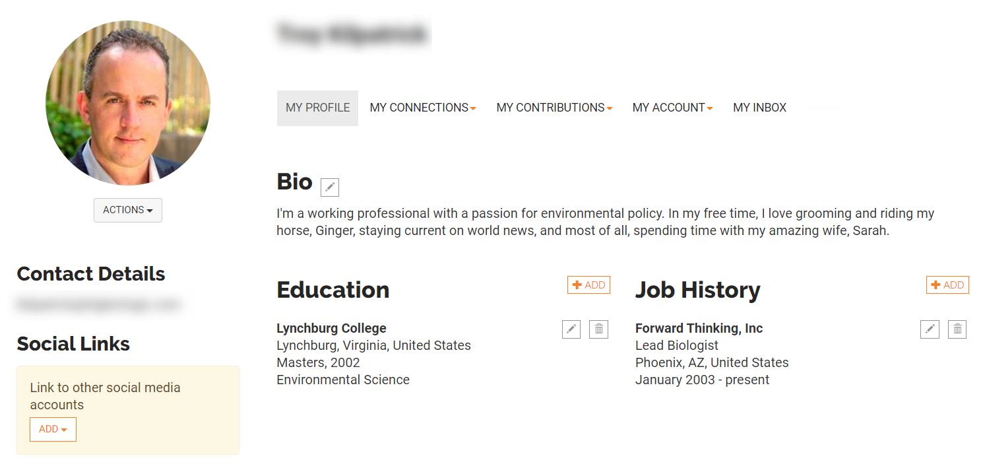The width and height of the screenshot is (983, 472).
Task: Click the Bio description text
Action: point(606,222)
